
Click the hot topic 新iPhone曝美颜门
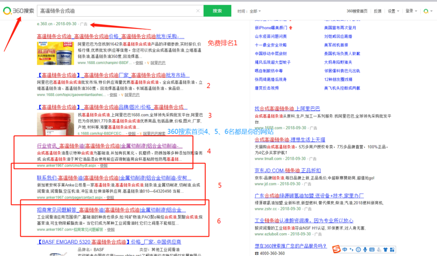click(x=271, y=28)
